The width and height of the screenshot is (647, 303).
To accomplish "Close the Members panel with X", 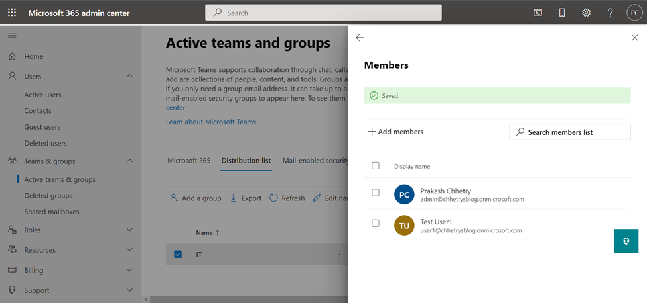I will click(634, 38).
